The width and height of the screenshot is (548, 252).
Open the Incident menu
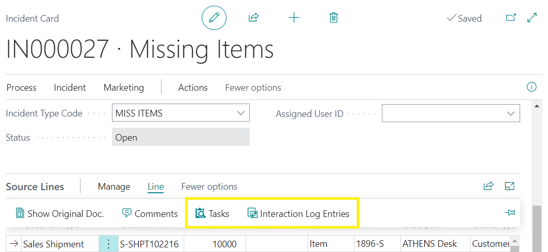[x=70, y=87]
